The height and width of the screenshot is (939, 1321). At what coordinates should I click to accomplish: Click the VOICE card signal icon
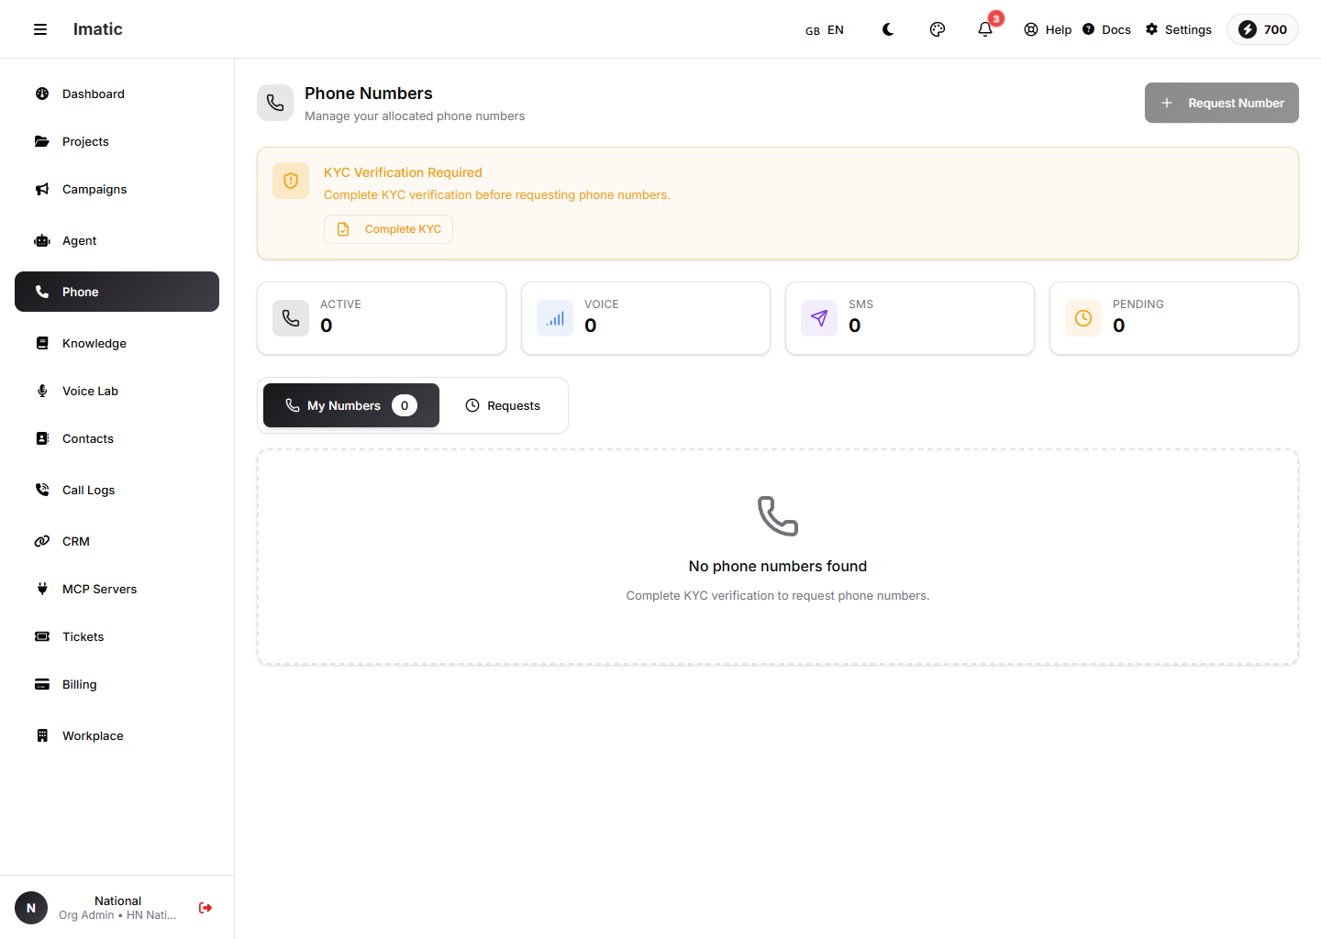click(x=555, y=318)
